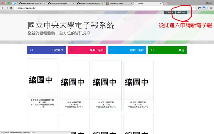The height and width of the screenshot is (134, 214).
Task: Toggle the 學院、系所 checkbox
Action: pos(72,50)
